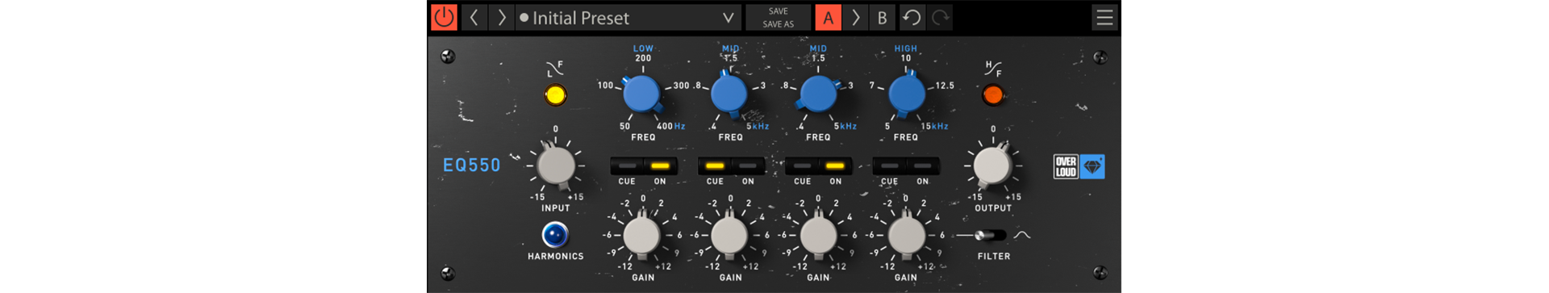Redo the last undone change

click(940, 17)
